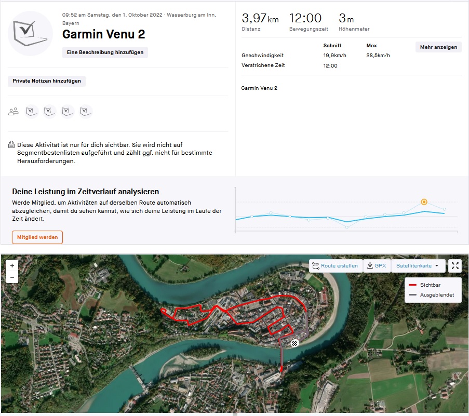Open the Satellitenkarte map type dropdown

coord(418,266)
